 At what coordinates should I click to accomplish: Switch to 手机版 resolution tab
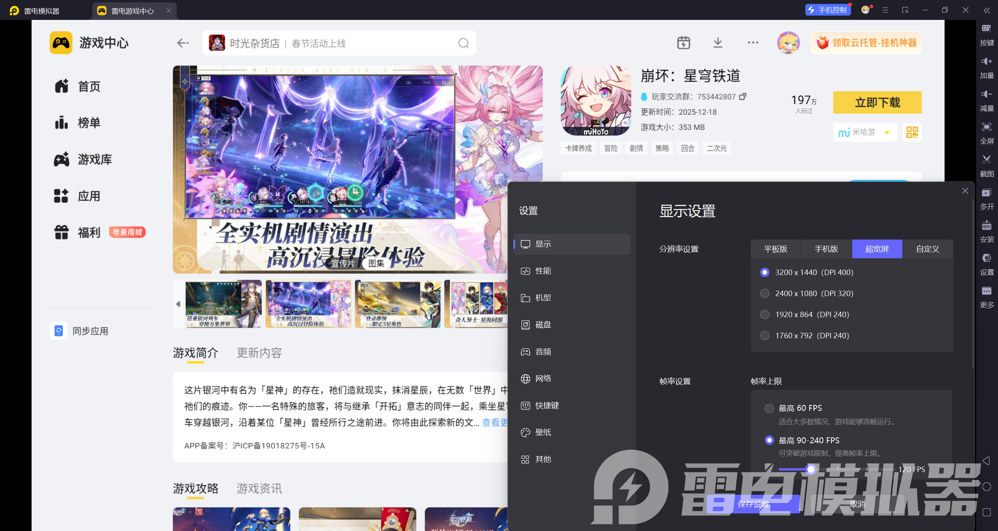[826, 249]
